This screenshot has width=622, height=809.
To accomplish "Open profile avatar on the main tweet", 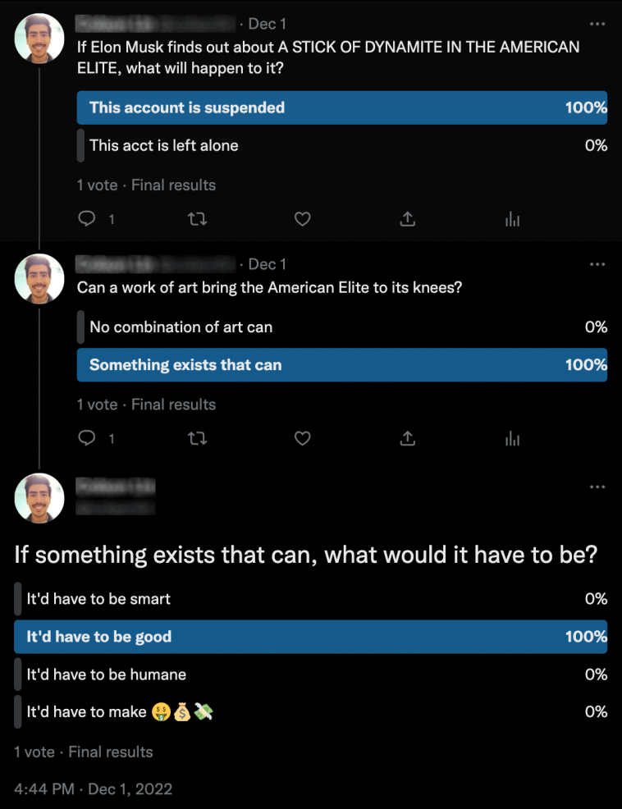I will pyautogui.click(x=39, y=498).
